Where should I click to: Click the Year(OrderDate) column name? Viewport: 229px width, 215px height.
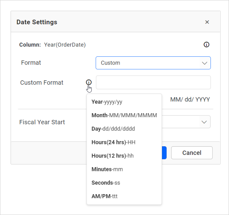tap(65, 45)
